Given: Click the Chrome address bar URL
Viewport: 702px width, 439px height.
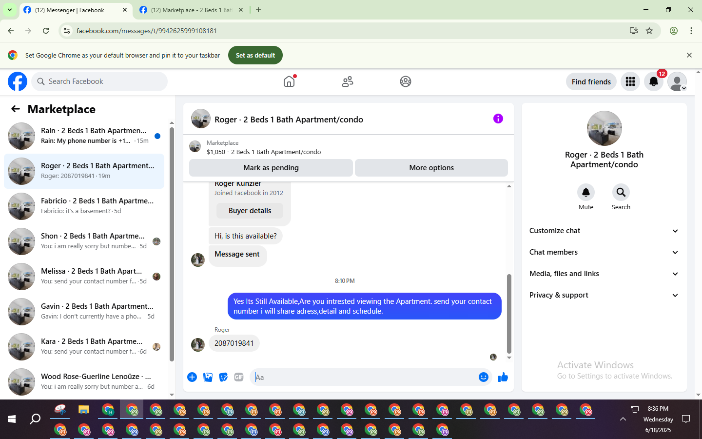Looking at the screenshot, I should 147,31.
